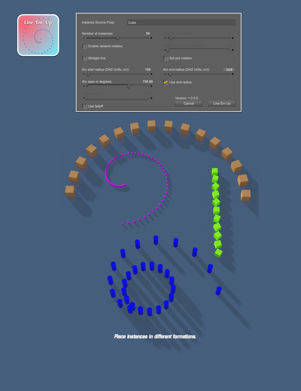301x391 pixels.
Task: Click the Arc span in degrees slider handle
Action: point(129,86)
